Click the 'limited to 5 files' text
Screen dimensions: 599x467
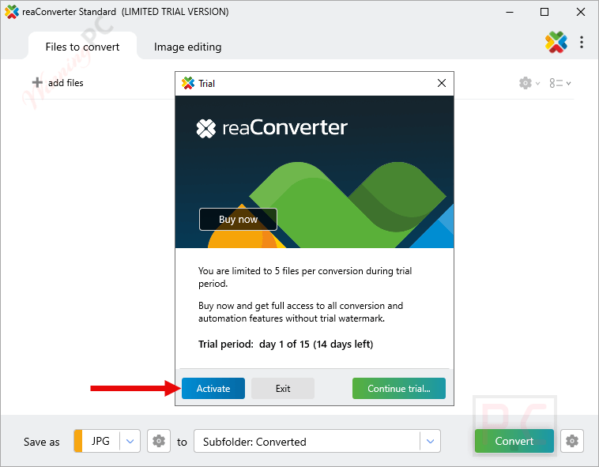pyautogui.click(x=305, y=277)
